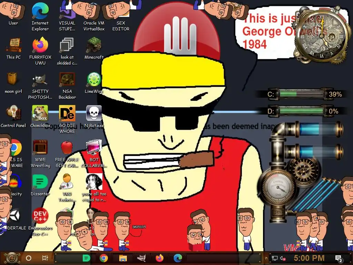Launch Minecraft desktop shortcut

(94, 48)
